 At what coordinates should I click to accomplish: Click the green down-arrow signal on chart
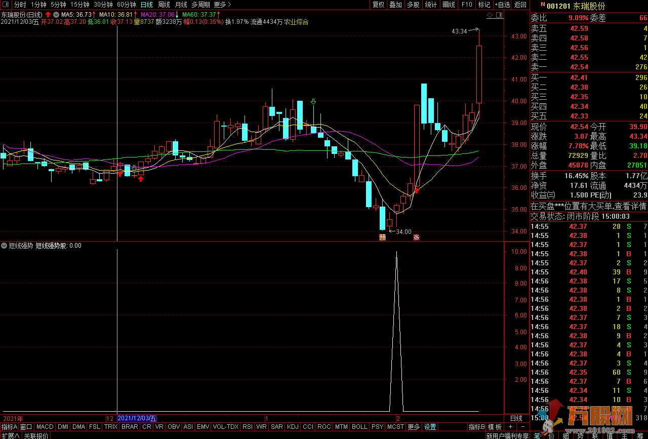pyautogui.click(x=313, y=102)
